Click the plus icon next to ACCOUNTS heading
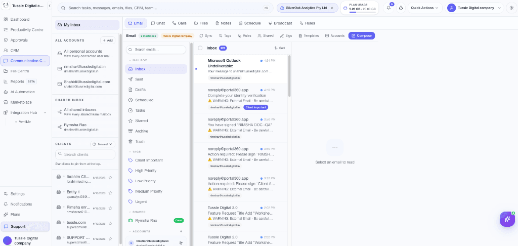 tap(181, 231)
